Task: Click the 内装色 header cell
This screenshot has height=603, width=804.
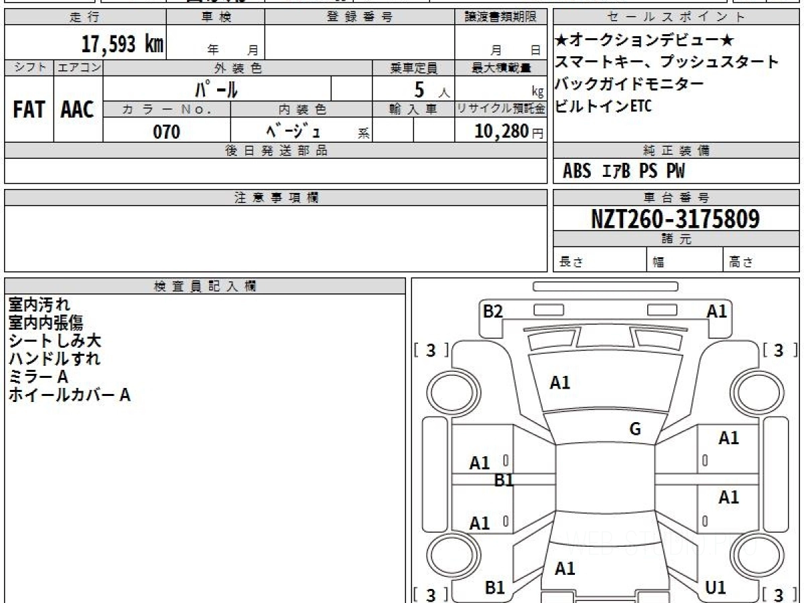Action: pyautogui.click(x=301, y=109)
